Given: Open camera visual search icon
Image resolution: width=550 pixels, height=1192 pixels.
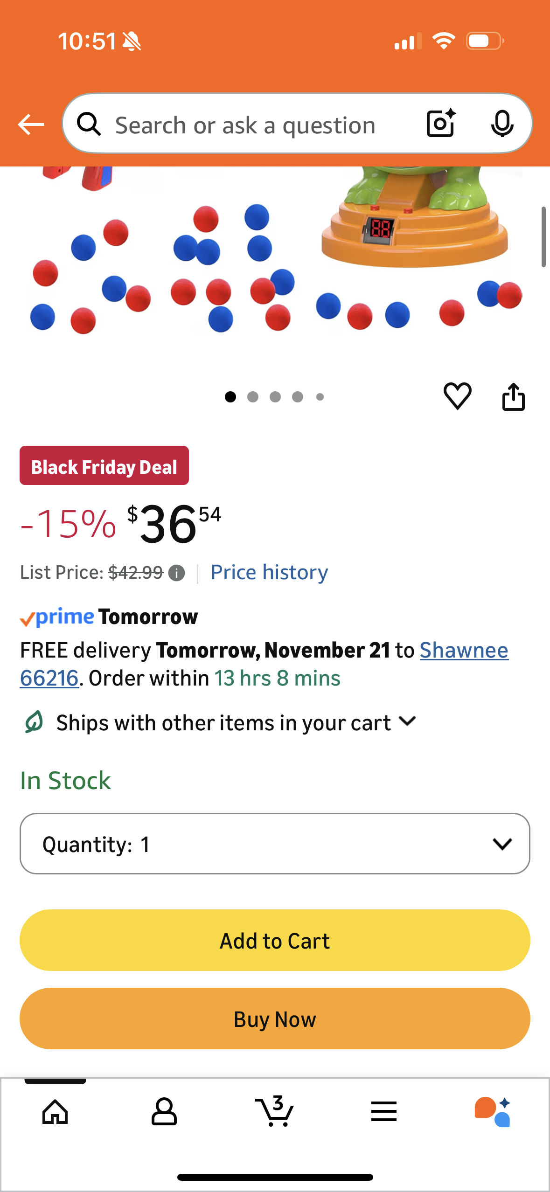Looking at the screenshot, I should (441, 124).
